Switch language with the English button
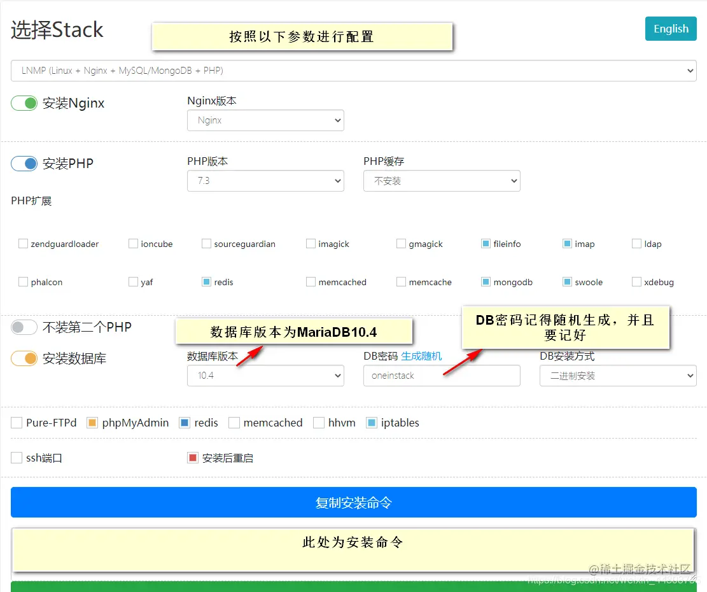The image size is (707, 592). tap(671, 29)
